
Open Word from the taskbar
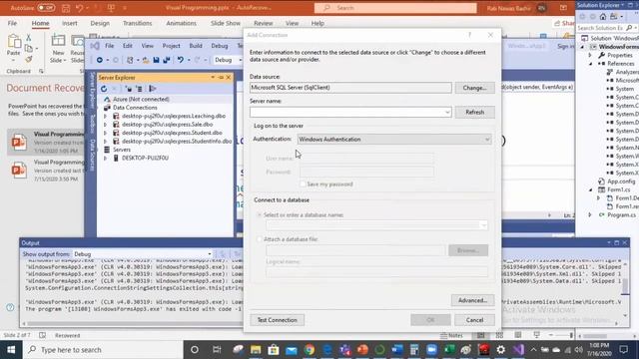397,350
